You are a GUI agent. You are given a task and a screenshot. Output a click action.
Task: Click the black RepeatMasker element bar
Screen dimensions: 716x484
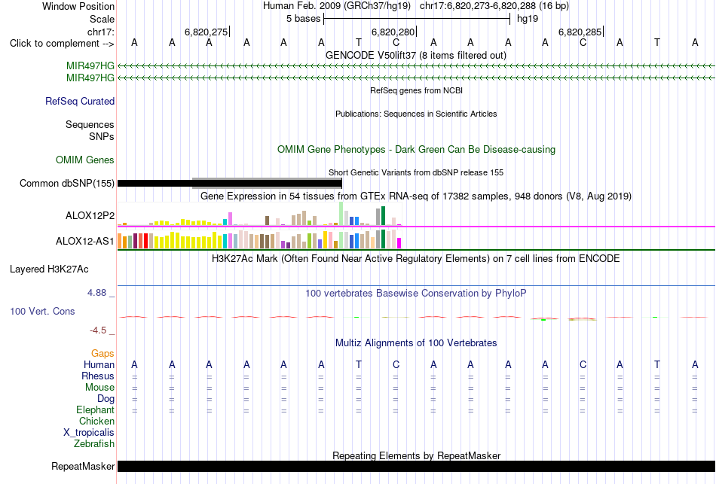click(416, 466)
